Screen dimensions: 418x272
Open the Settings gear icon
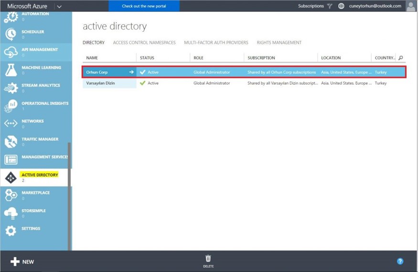coord(11,231)
